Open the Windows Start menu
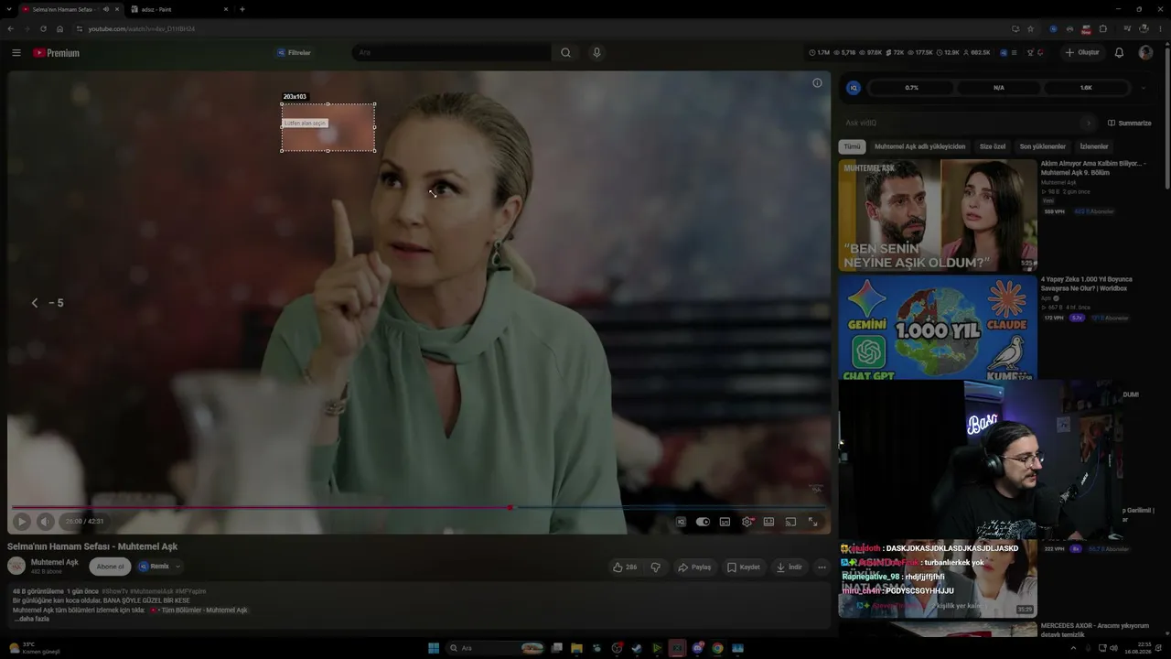Viewport: 1171px width, 659px height. 434,648
